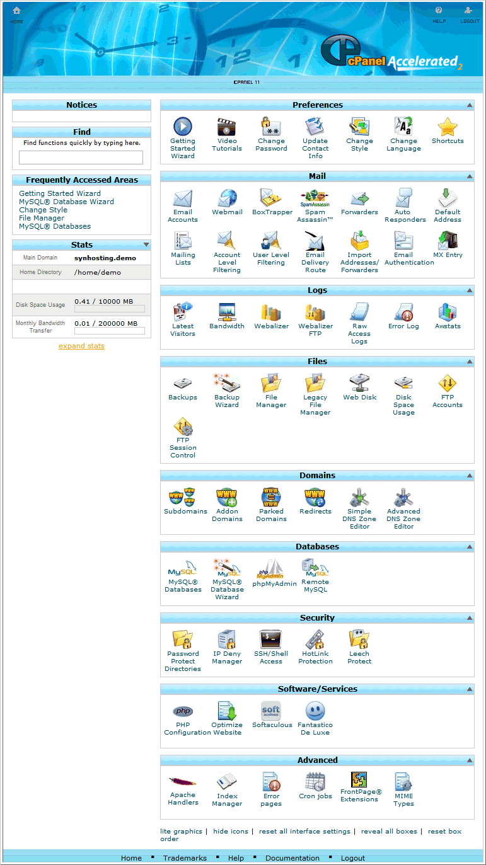486x865 pixels.
Task: Collapse the Preferences section
Action: 470,106
